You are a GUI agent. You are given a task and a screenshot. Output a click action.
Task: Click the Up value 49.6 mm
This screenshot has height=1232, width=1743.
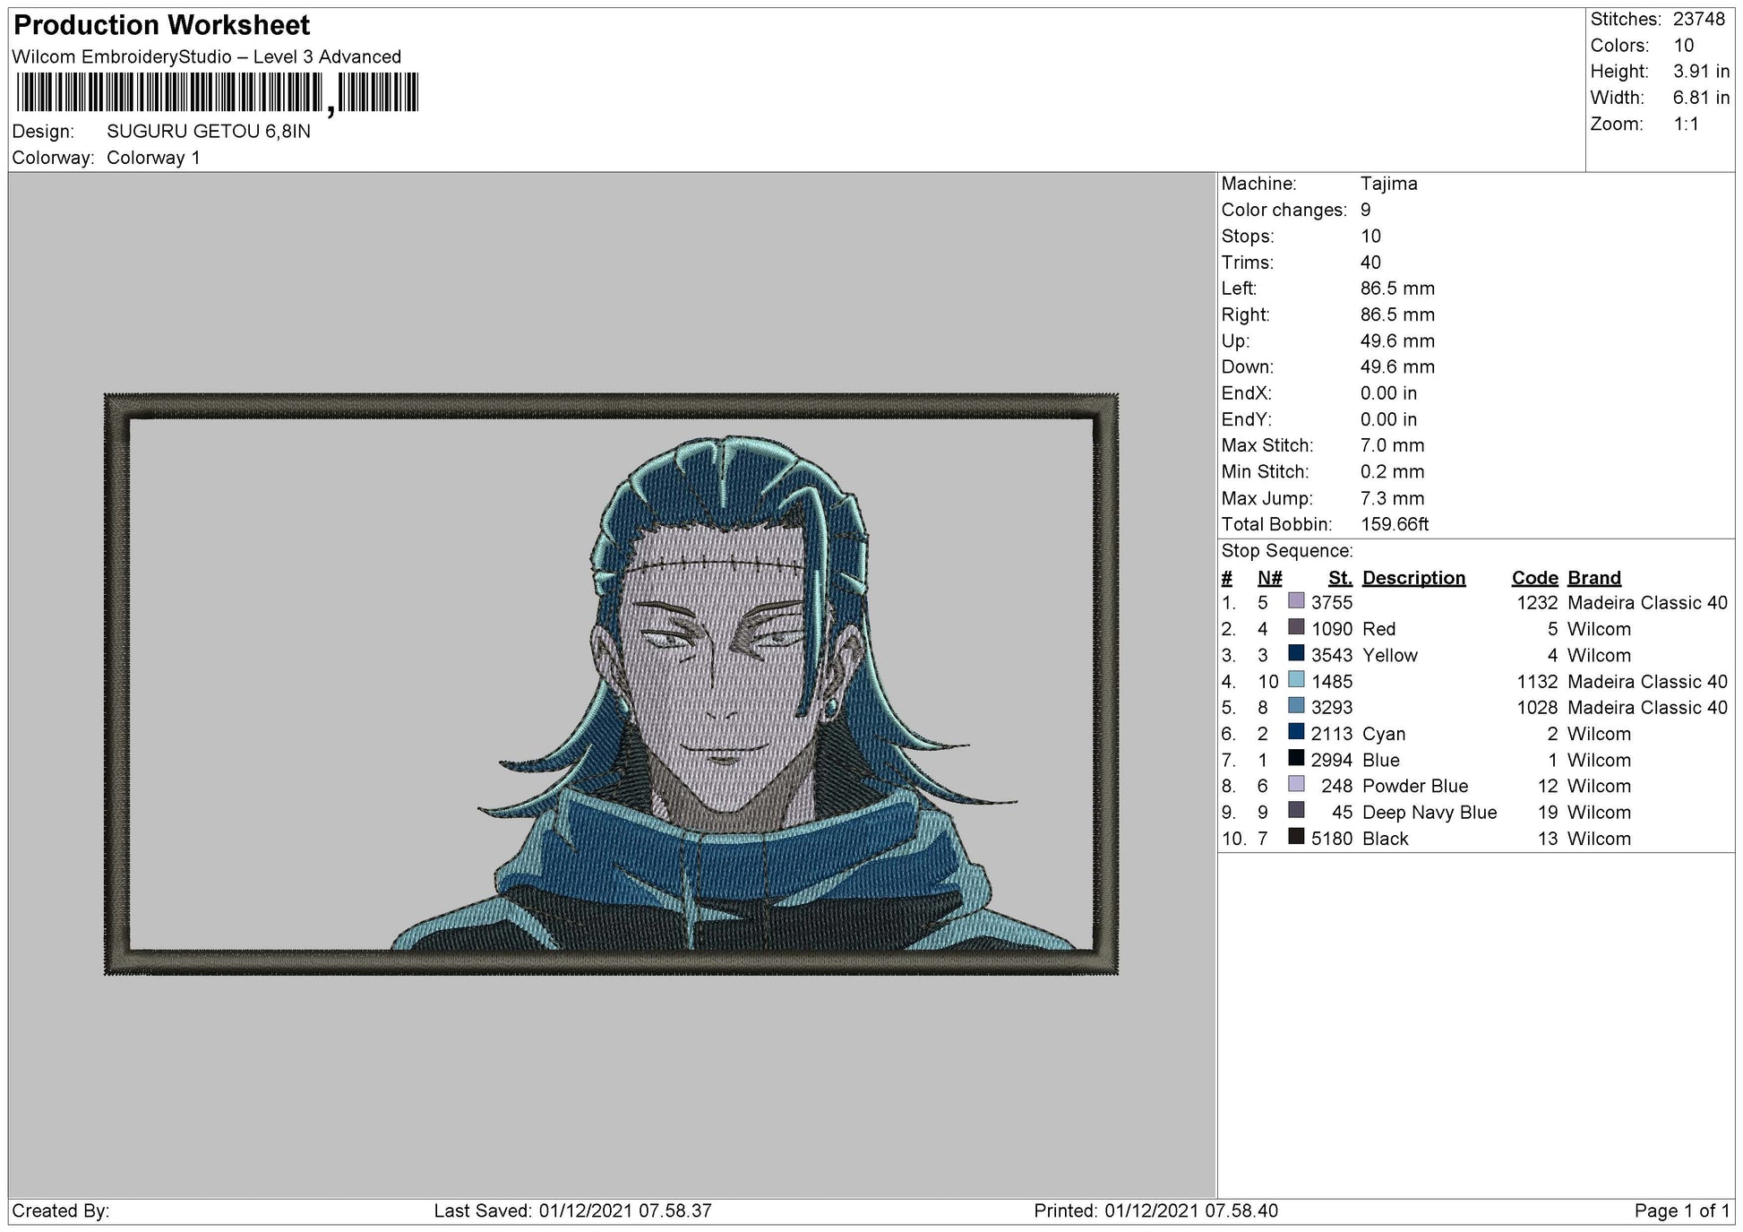point(1397,340)
